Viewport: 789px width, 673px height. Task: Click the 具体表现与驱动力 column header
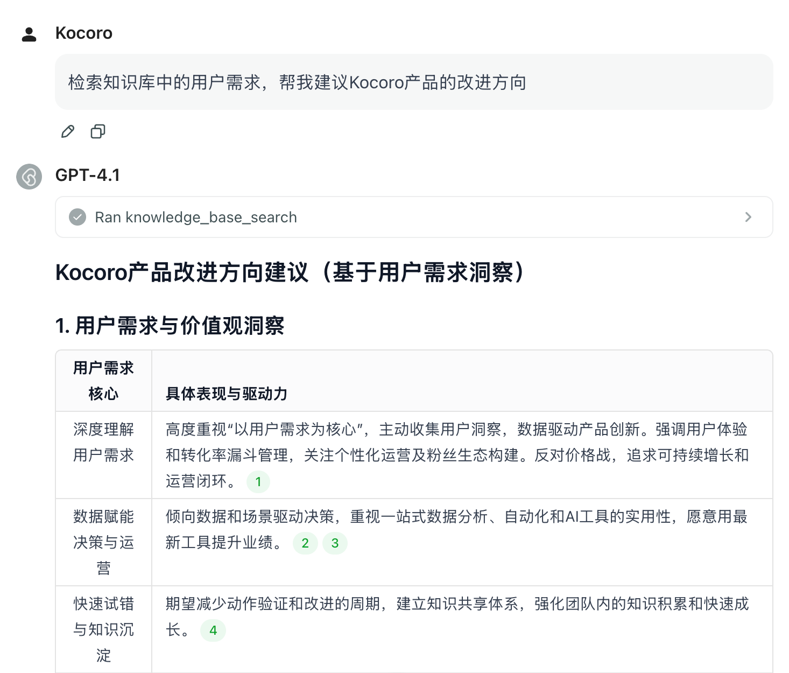[x=227, y=394]
